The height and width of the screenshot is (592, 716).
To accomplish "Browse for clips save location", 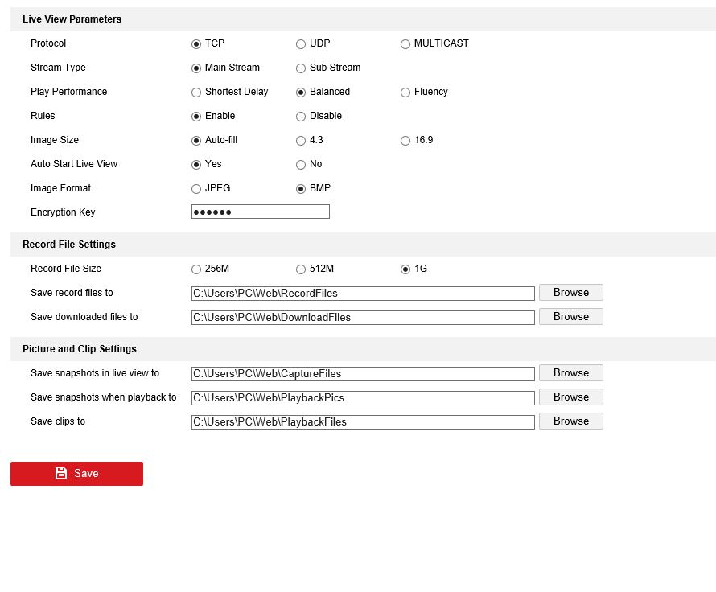I will coord(570,421).
